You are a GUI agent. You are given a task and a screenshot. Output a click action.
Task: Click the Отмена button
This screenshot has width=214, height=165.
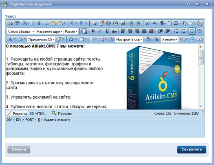click(19, 149)
